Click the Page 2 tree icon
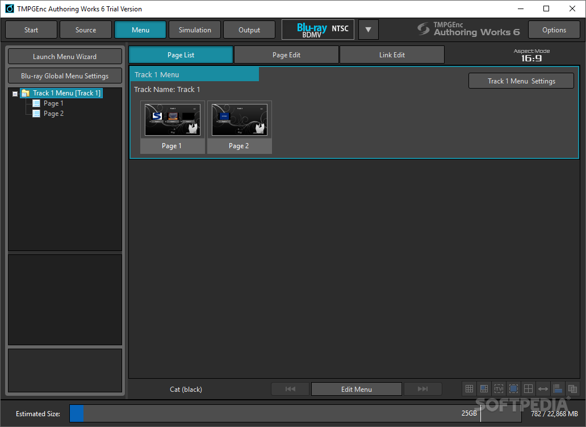Image resolution: width=586 pixels, height=427 pixels. pos(36,114)
